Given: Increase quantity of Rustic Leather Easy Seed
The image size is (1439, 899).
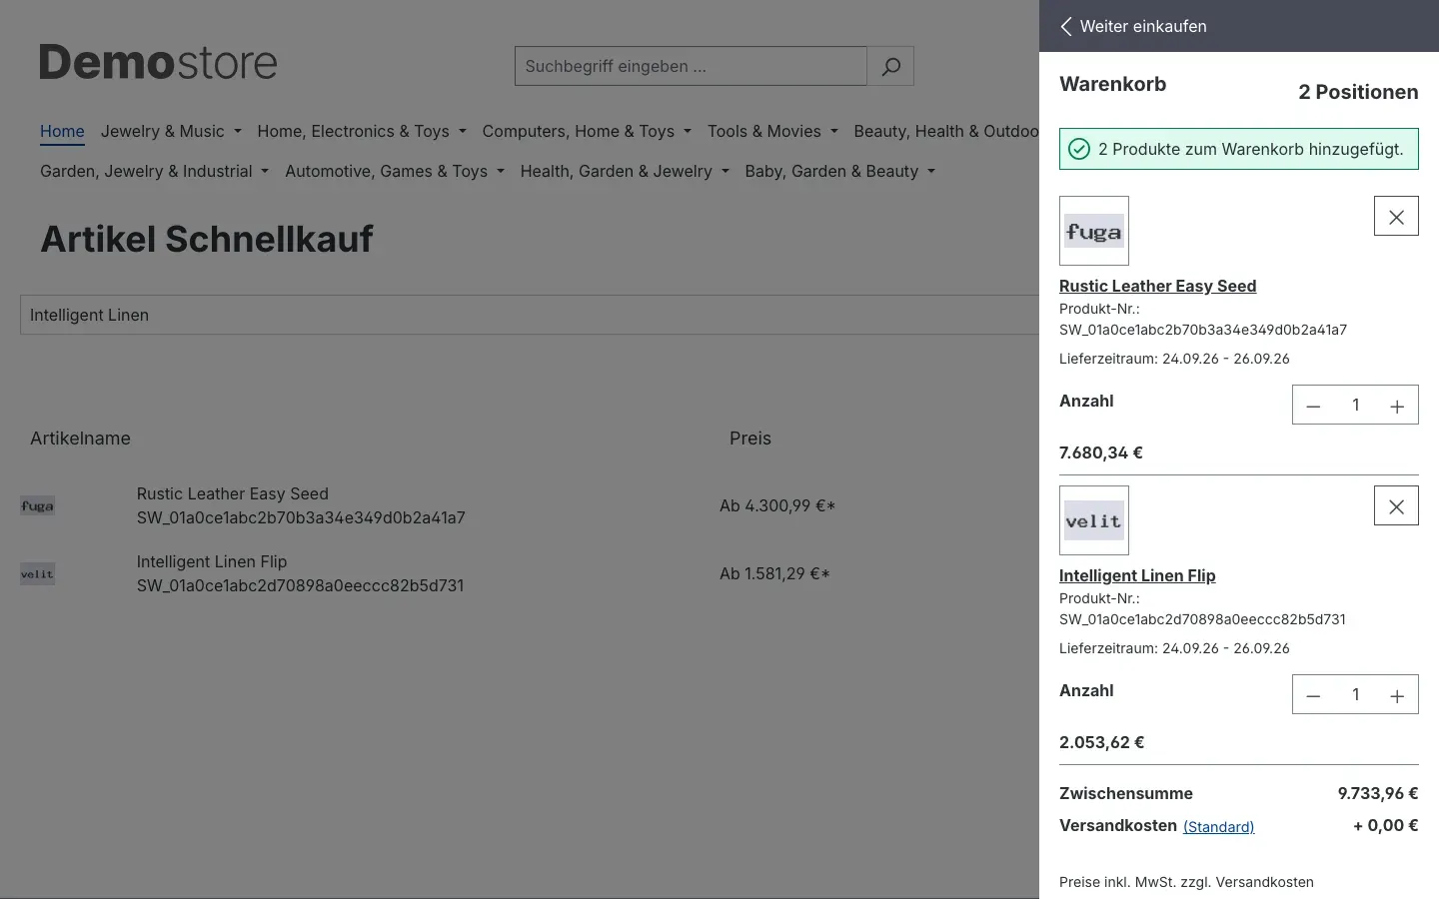Looking at the screenshot, I should click(x=1397, y=406).
